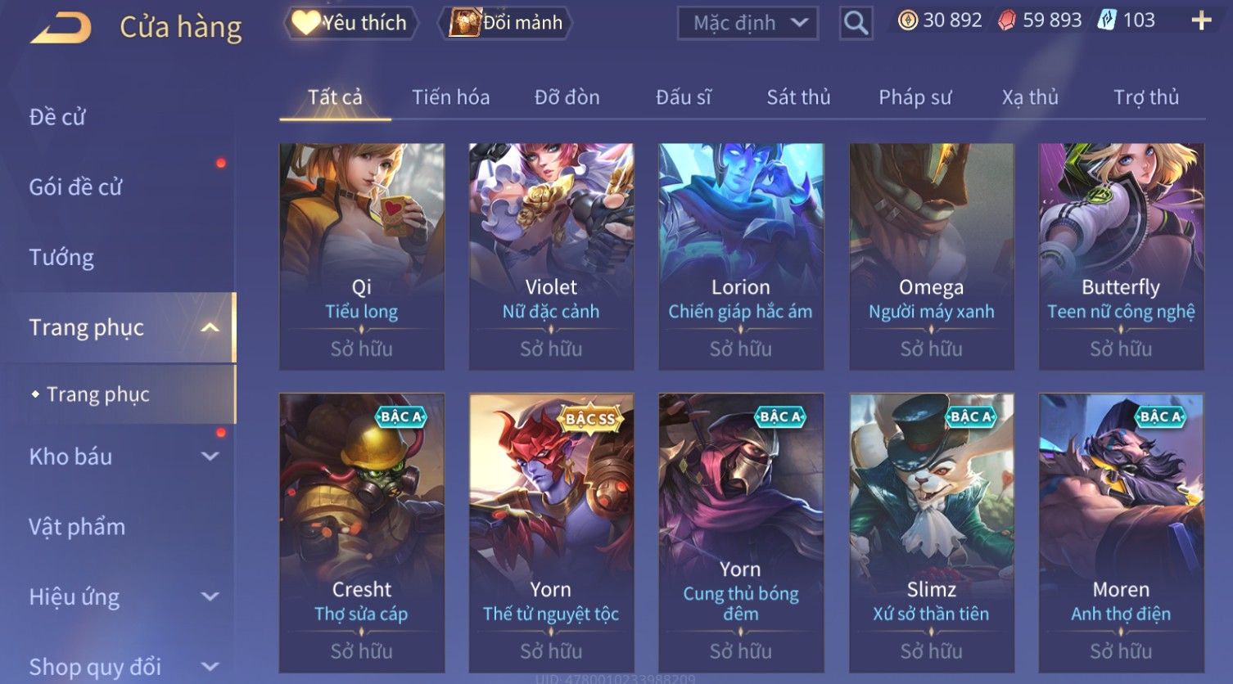1233x684 pixels.
Task: Switch to the Pháp sư tab
Action: [915, 97]
